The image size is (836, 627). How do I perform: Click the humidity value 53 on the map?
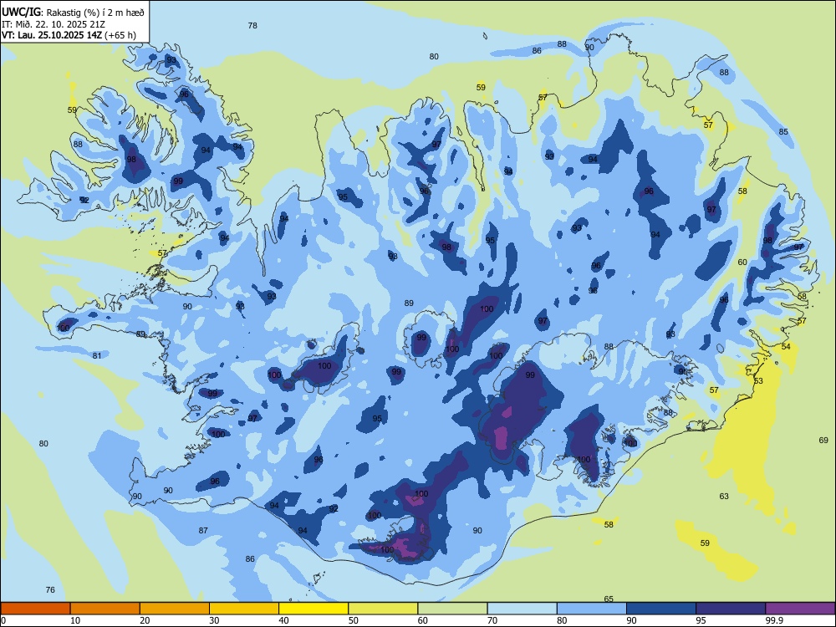click(759, 380)
